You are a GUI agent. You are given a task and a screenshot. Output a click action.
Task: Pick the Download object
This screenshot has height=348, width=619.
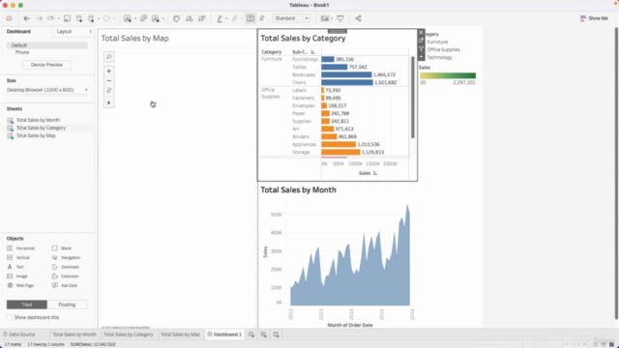pyautogui.click(x=65, y=267)
